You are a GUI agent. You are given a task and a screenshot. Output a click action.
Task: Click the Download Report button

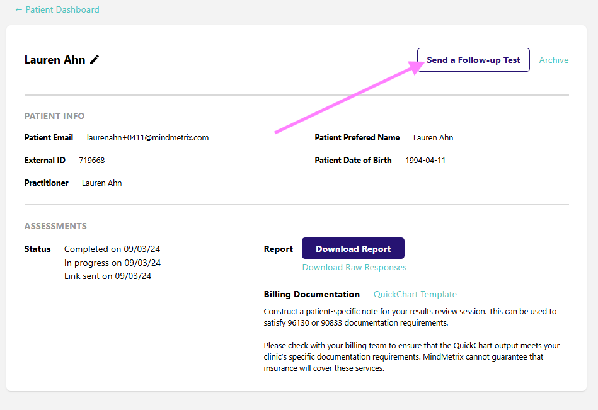(353, 248)
